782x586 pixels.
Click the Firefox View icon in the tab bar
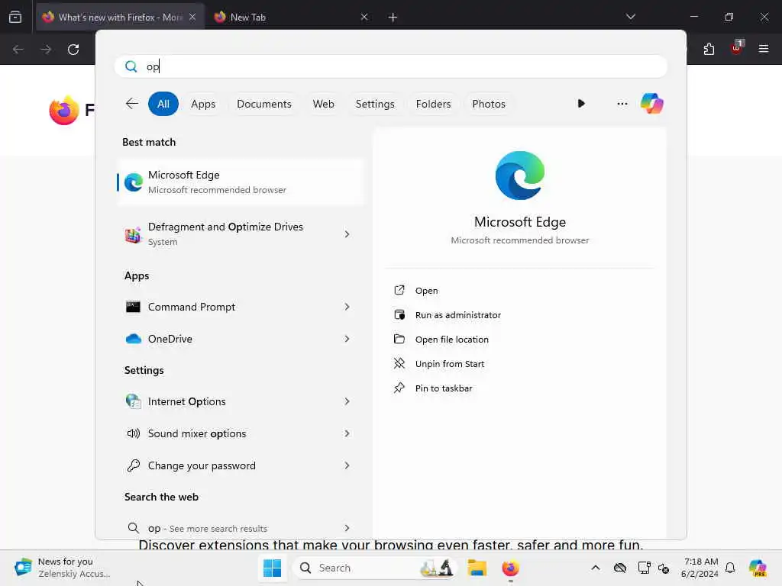[x=15, y=17]
